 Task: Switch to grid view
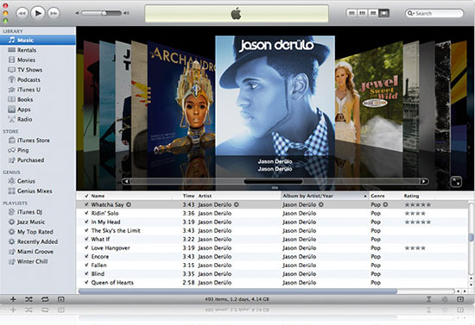coord(373,13)
